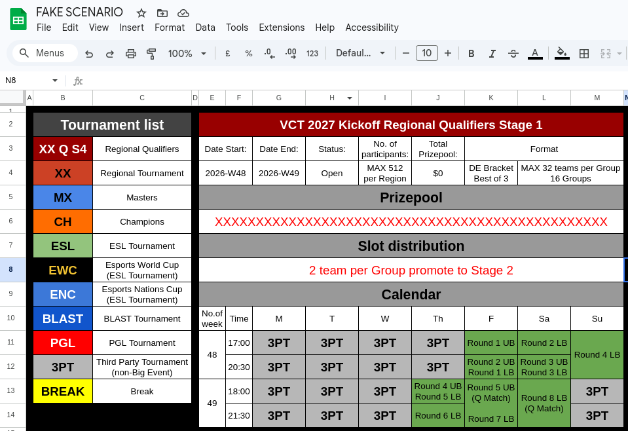Click the document title FAKE SCENARIO
The height and width of the screenshot is (431, 628).
pos(79,12)
